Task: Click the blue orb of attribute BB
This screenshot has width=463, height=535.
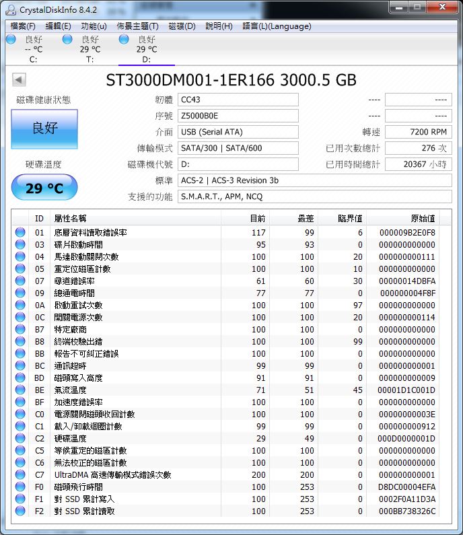Action: (x=20, y=353)
